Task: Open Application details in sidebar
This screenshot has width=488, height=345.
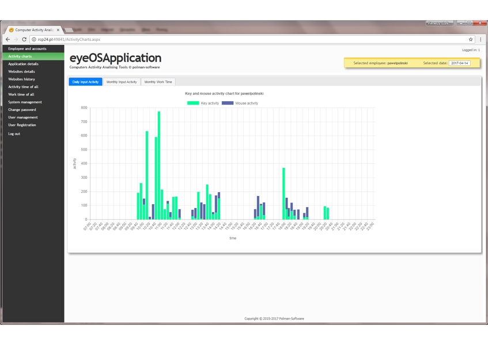Action: tap(23, 64)
